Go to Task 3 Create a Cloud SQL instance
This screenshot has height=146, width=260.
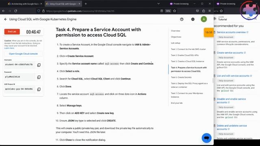point(187,61)
